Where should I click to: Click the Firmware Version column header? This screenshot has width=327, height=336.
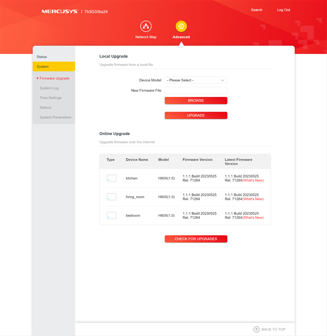(x=198, y=160)
